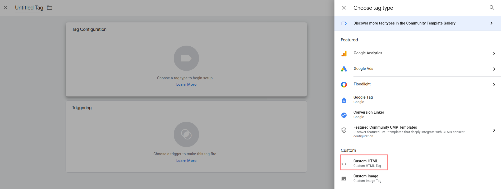Image resolution: width=501 pixels, height=189 pixels.
Task: Click the Custom Image picture icon
Action: (x=344, y=179)
